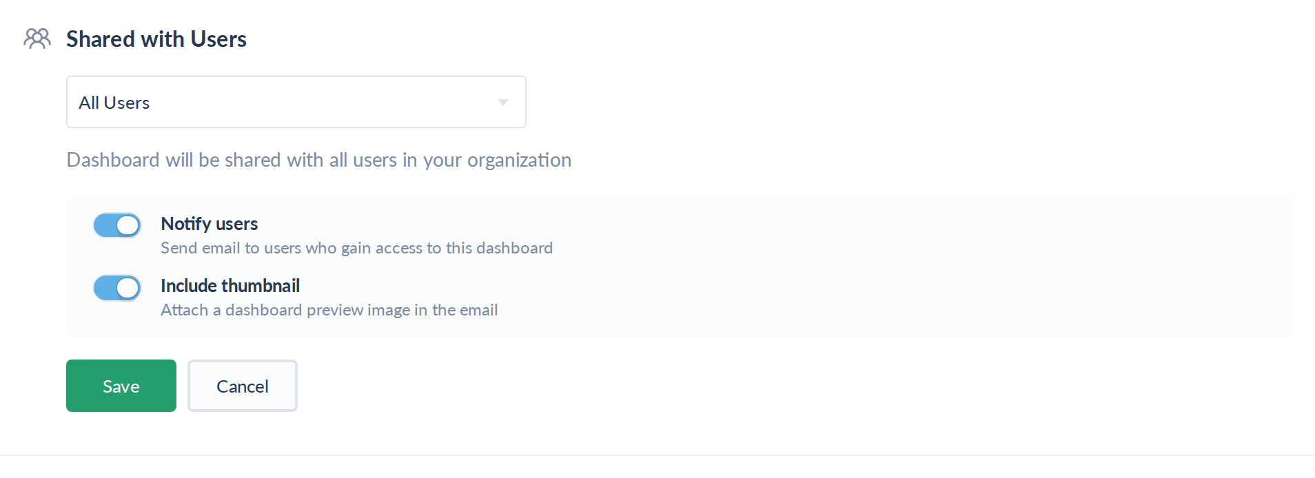The image size is (1315, 478).
Task: Click 'Send email to users' description text
Action: click(356, 248)
